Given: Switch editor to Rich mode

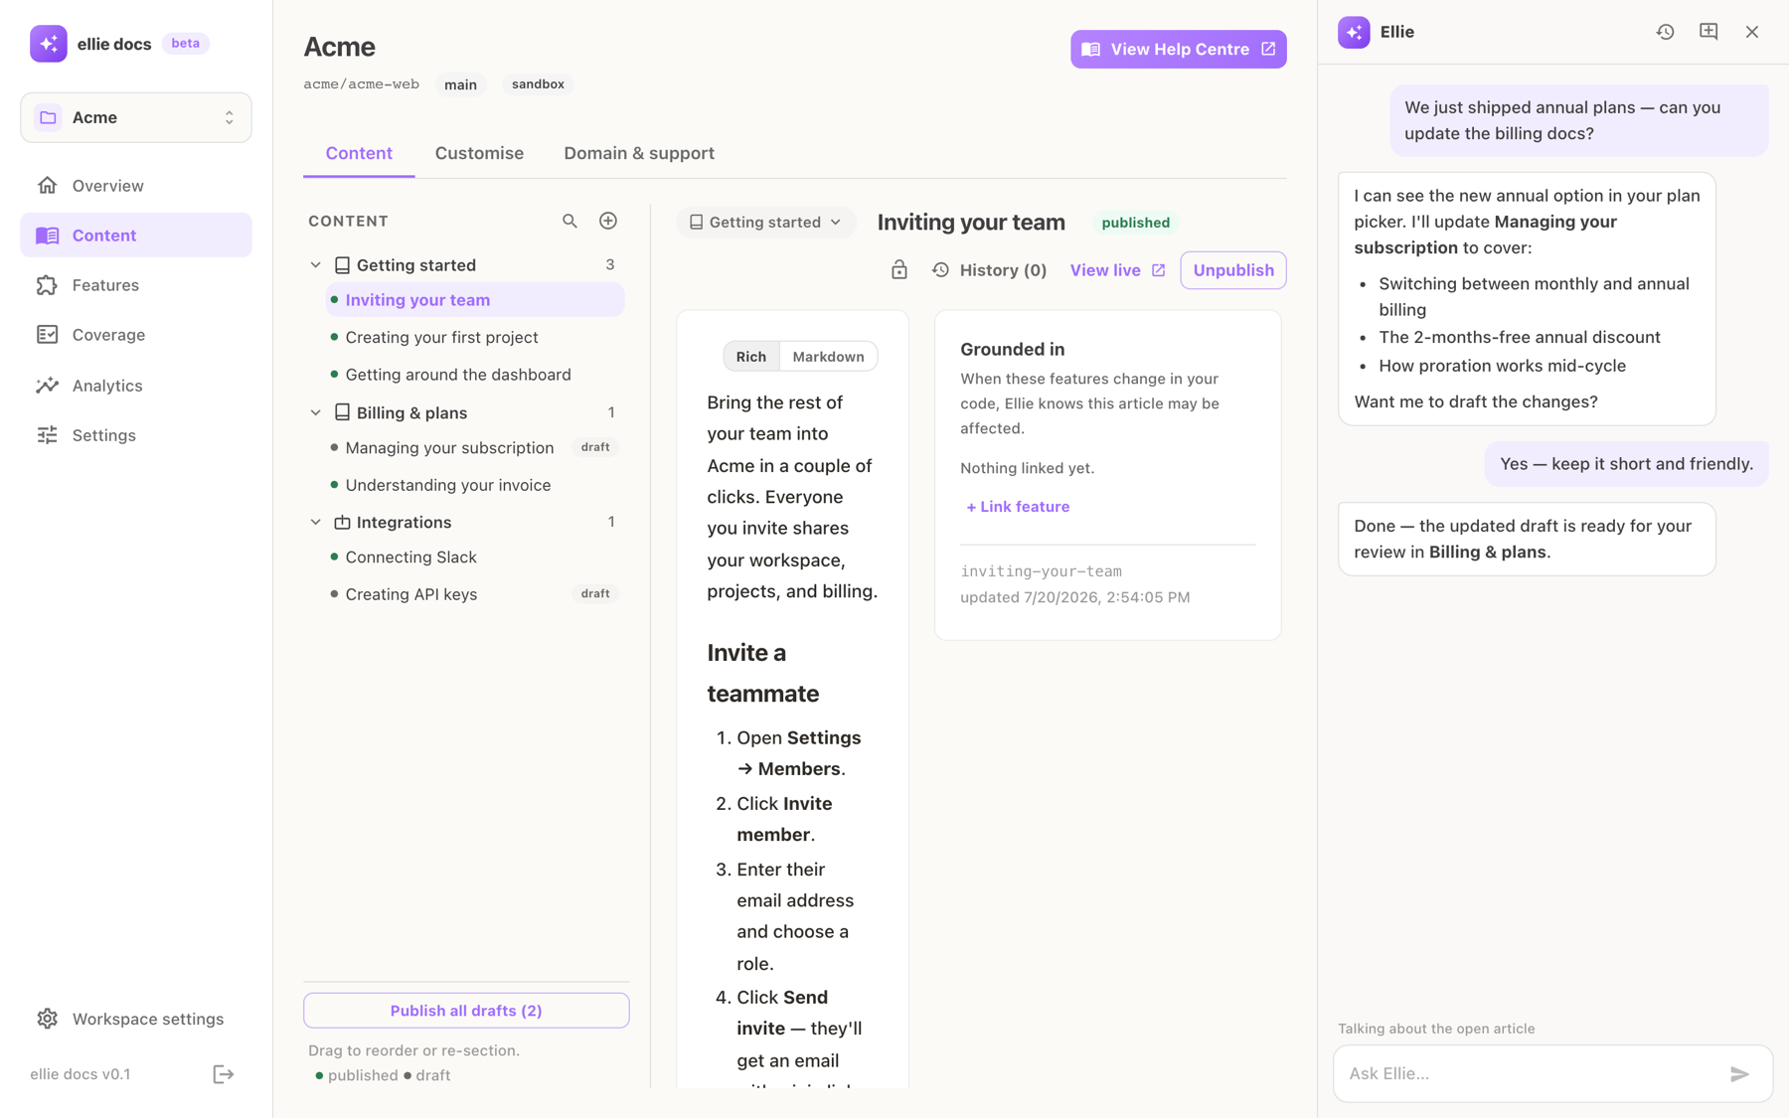Looking at the screenshot, I should pyautogui.click(x=751, y=357).
